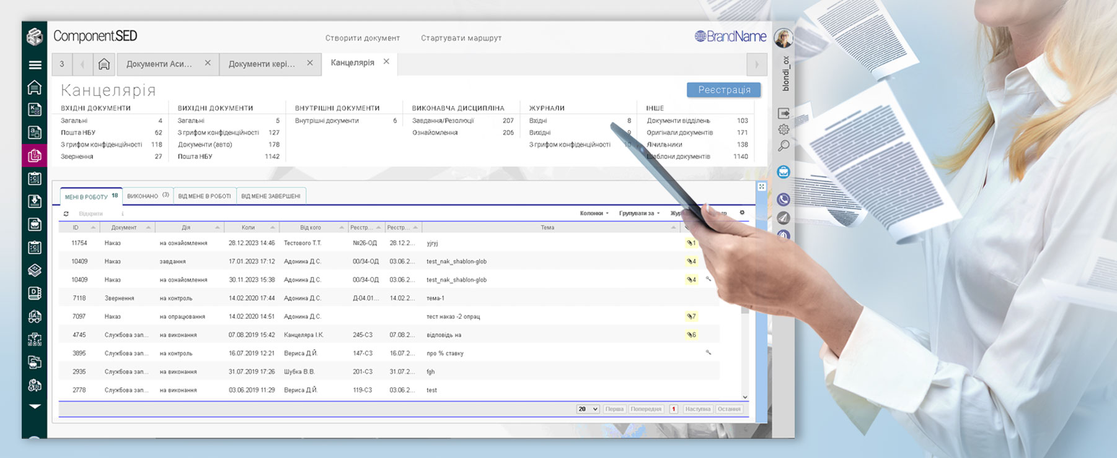This screenshot has height=458, width=1117.
Task: Click the home icon next to tabs
Action: tap(104, 64)
